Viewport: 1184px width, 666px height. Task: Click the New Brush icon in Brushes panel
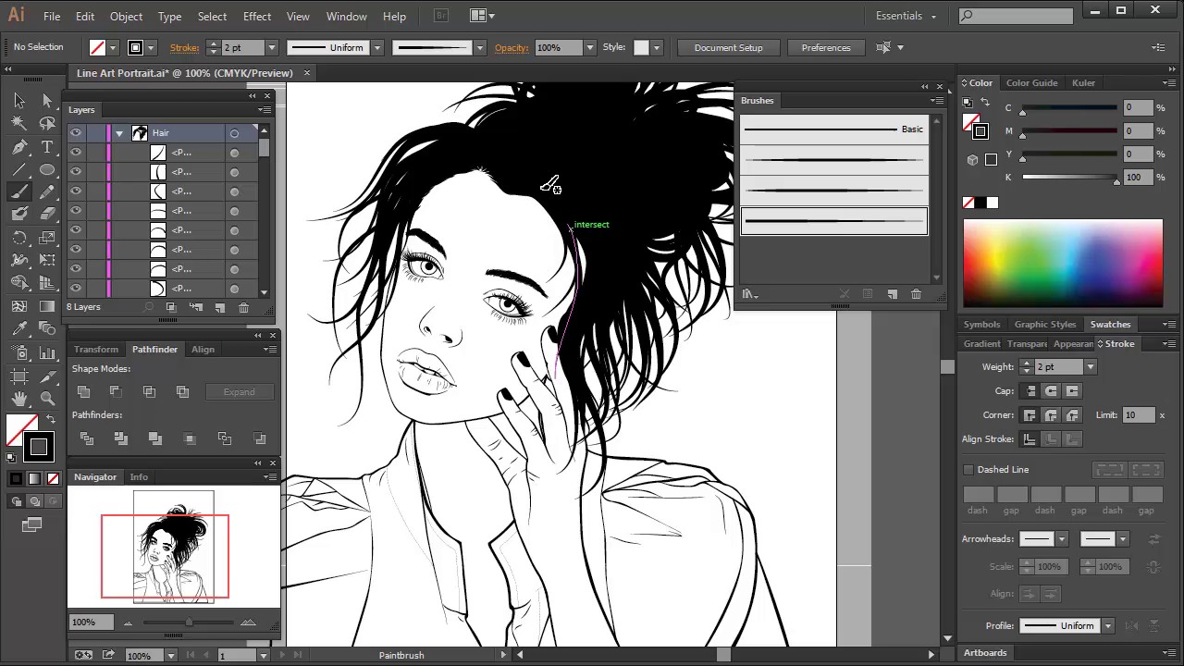[x=892, y=294]
